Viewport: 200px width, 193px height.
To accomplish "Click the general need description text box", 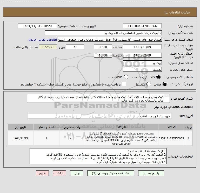I will [x=98, y=99].
